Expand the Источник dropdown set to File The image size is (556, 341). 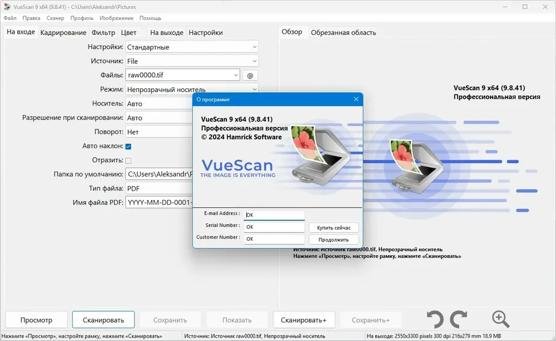191,61
